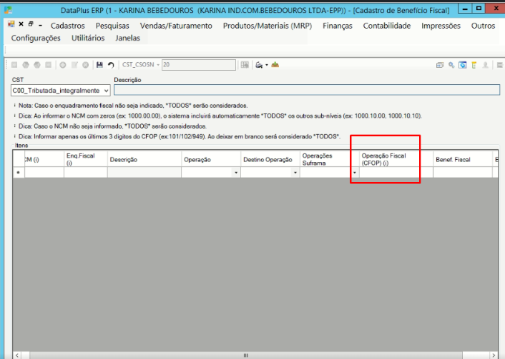This screenshot has height=359, width=505.
Task: Click the tip about últimos 3 dígitos do CFOP
Action: coord(180,136)
